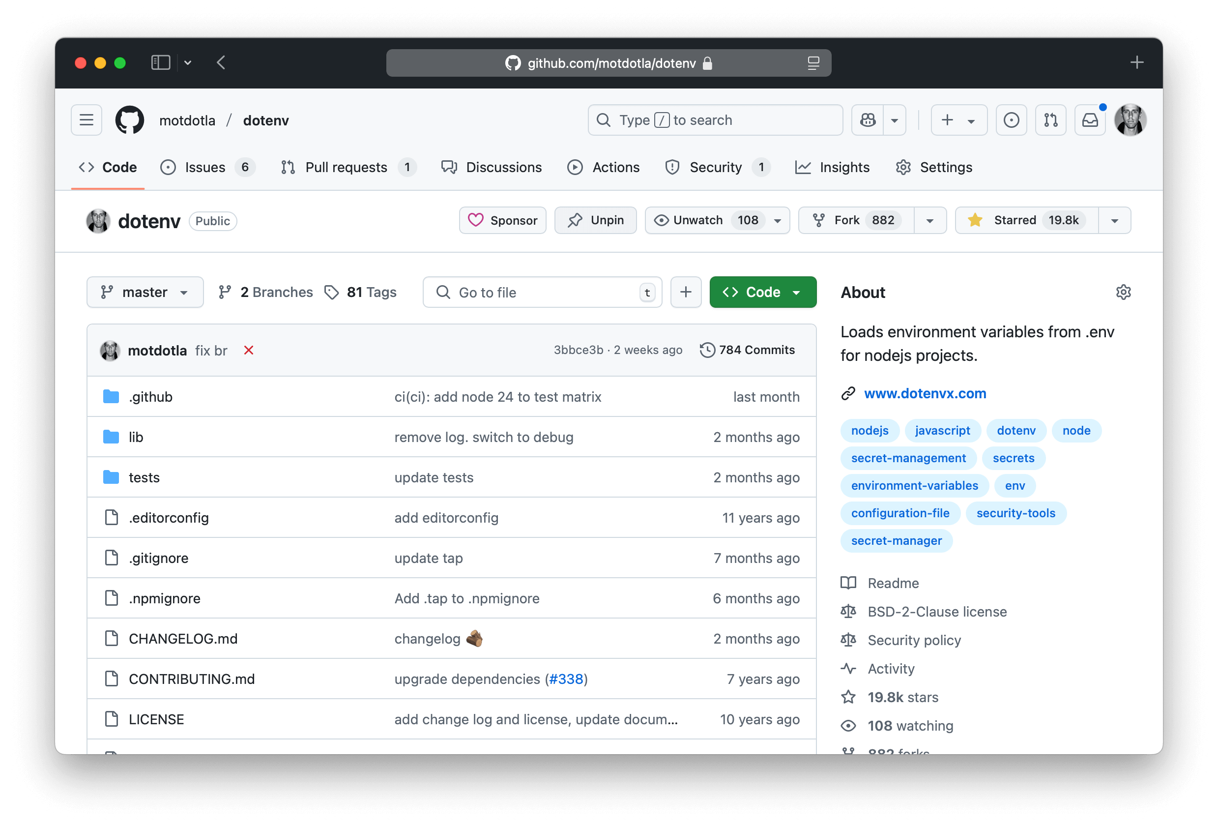Expand the master branch dropdown
The height and width of the screenshot is (827, 1218).
click(x=145, y=292)
